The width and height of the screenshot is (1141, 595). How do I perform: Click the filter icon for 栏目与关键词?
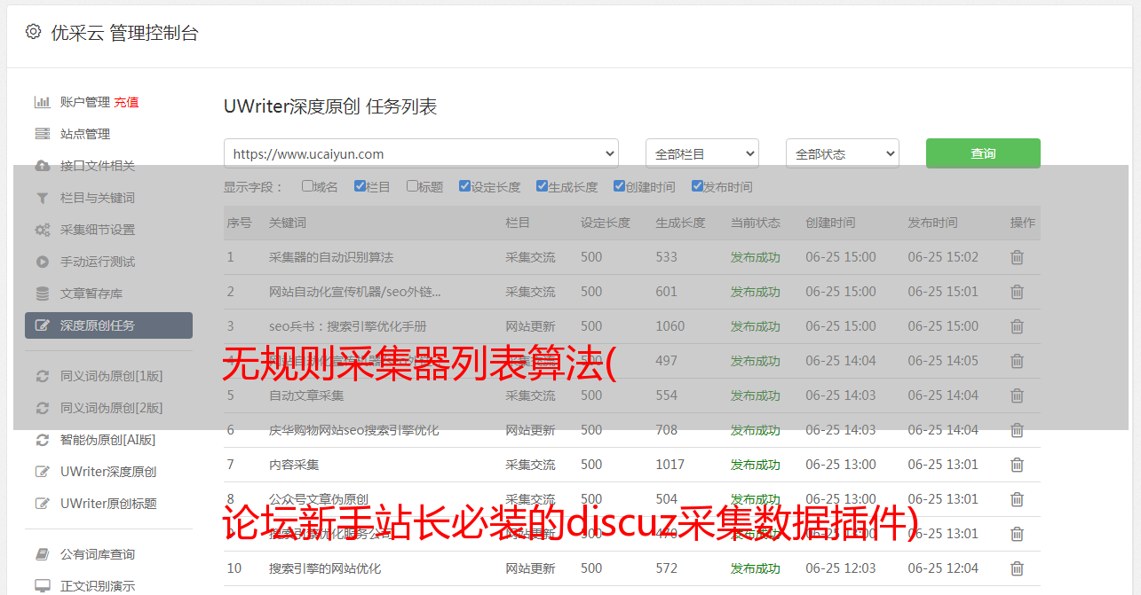42,198
